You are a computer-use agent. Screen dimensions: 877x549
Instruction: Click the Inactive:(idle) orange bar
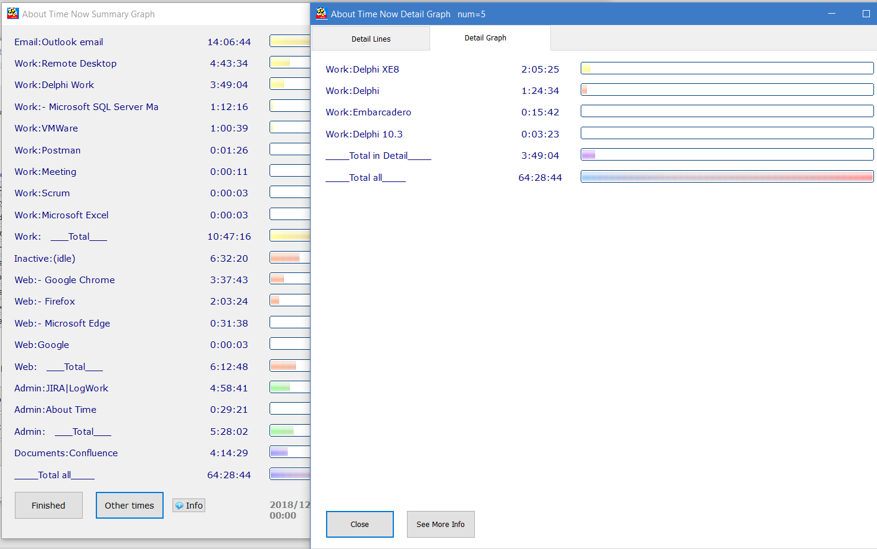point(289,258)
